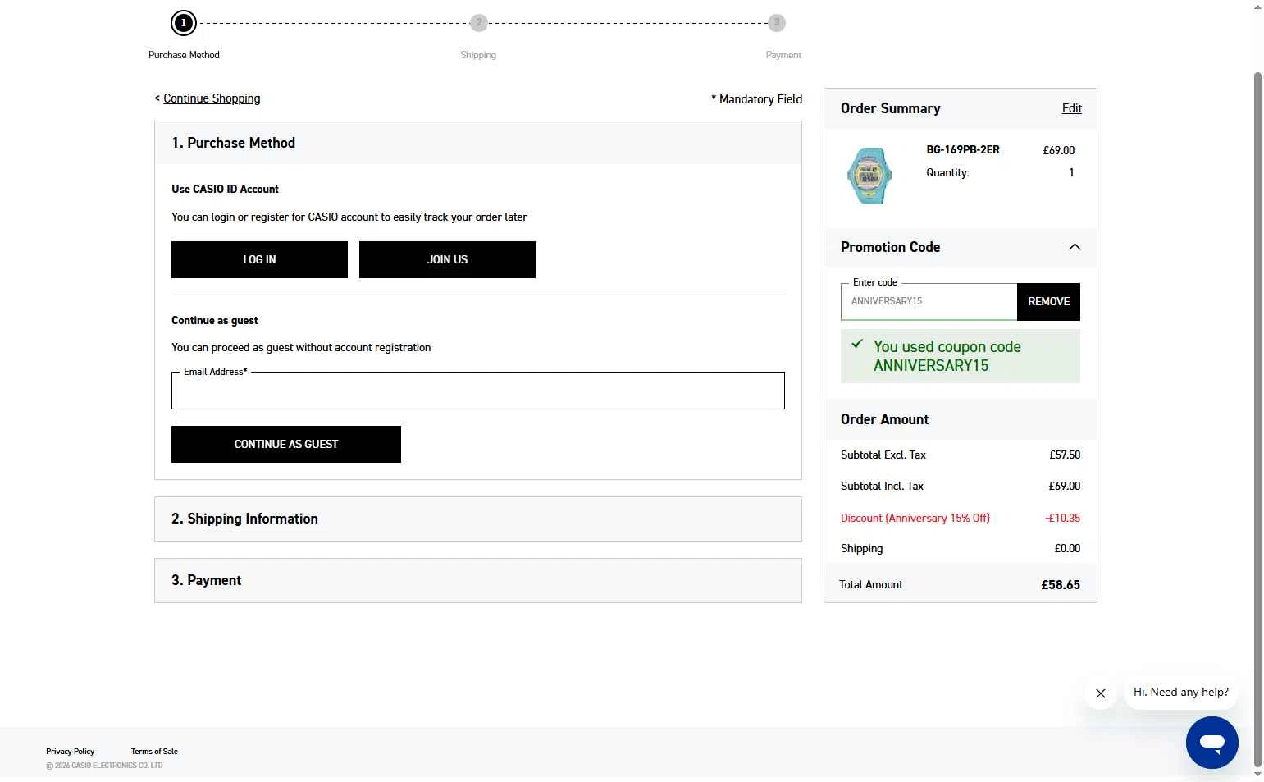The height and width of the screenshot is (782, 1264).
Task: Click the 'Shipping' progress step label
Action: tap(478, 55)
